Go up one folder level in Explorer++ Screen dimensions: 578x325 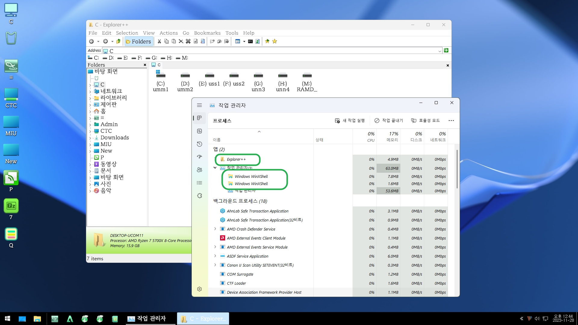119,42
